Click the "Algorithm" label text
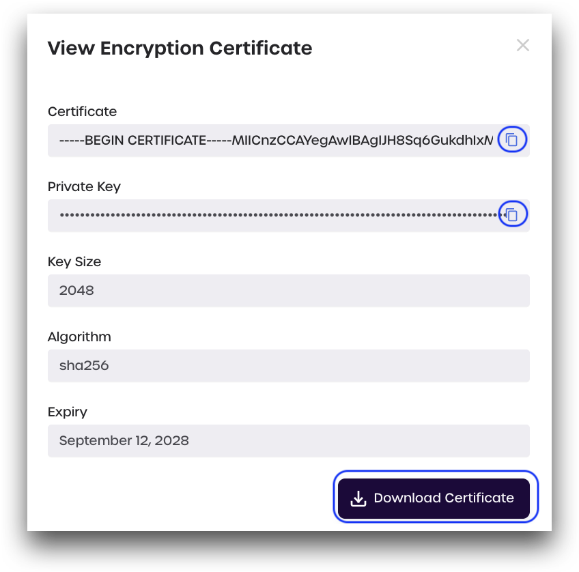Image resolution: width=579 pixels, height=572 pixels. pyautogui.click(x=79, y=337)
